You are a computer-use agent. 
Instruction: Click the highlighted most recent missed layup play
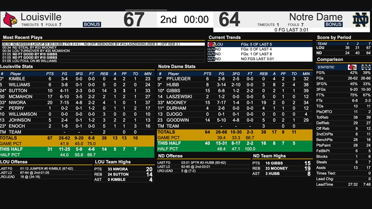[x=103, y=44]
